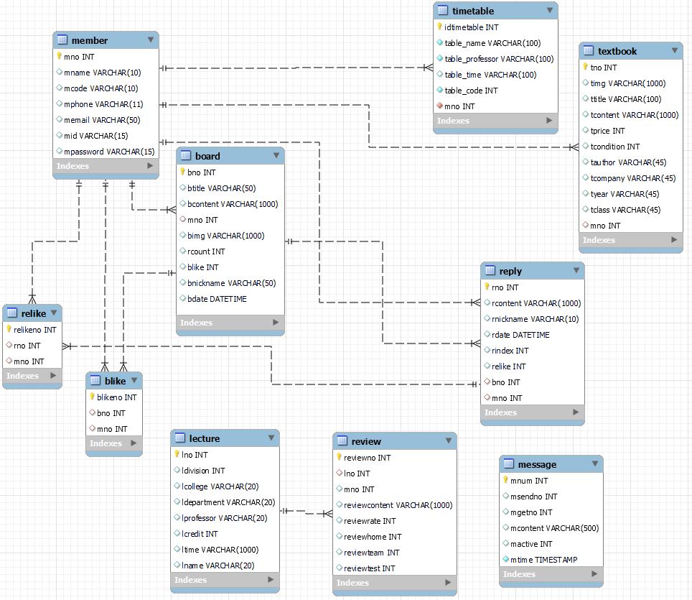Select the mnum primary key icon in message
The image size is (692, 600).
tap(506, 480)
